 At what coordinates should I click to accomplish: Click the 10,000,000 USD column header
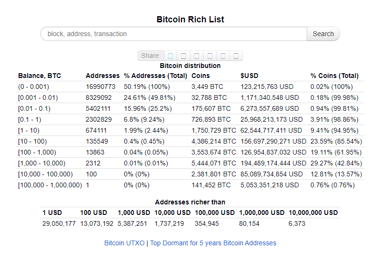point(313,213)
